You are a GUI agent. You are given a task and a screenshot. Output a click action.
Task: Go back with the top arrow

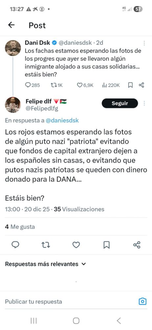tap(11, 25)
